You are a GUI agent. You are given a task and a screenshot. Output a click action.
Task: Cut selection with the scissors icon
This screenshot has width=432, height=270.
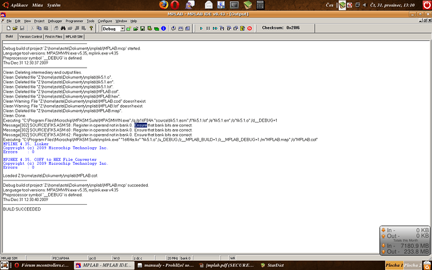tap(32, 28)
